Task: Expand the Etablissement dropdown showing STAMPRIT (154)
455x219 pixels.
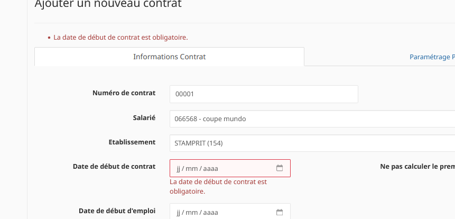Action: (x=312, y=143)
